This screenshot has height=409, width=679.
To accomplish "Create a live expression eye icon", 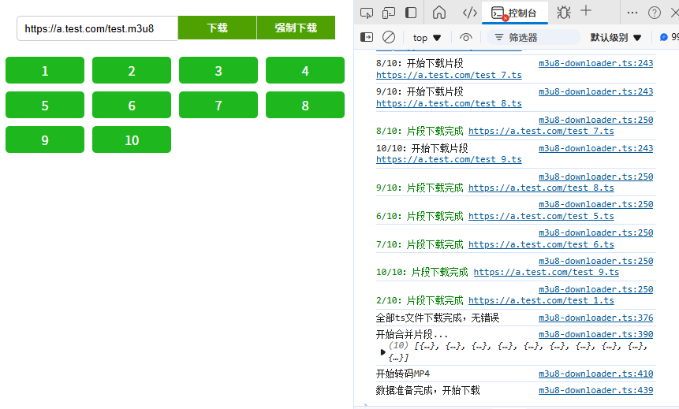I will (465, 38).
